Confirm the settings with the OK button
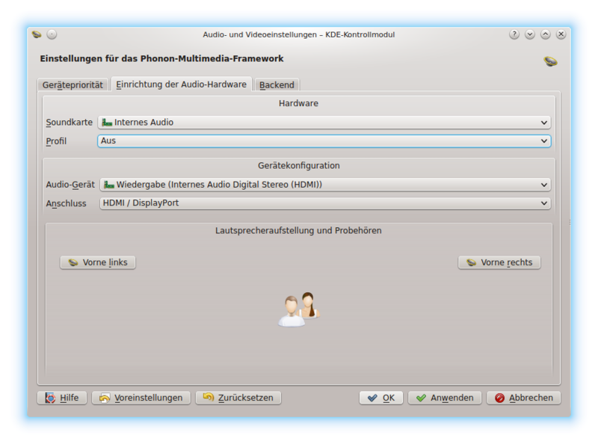 pyautogui.click(x=380, y=397)
